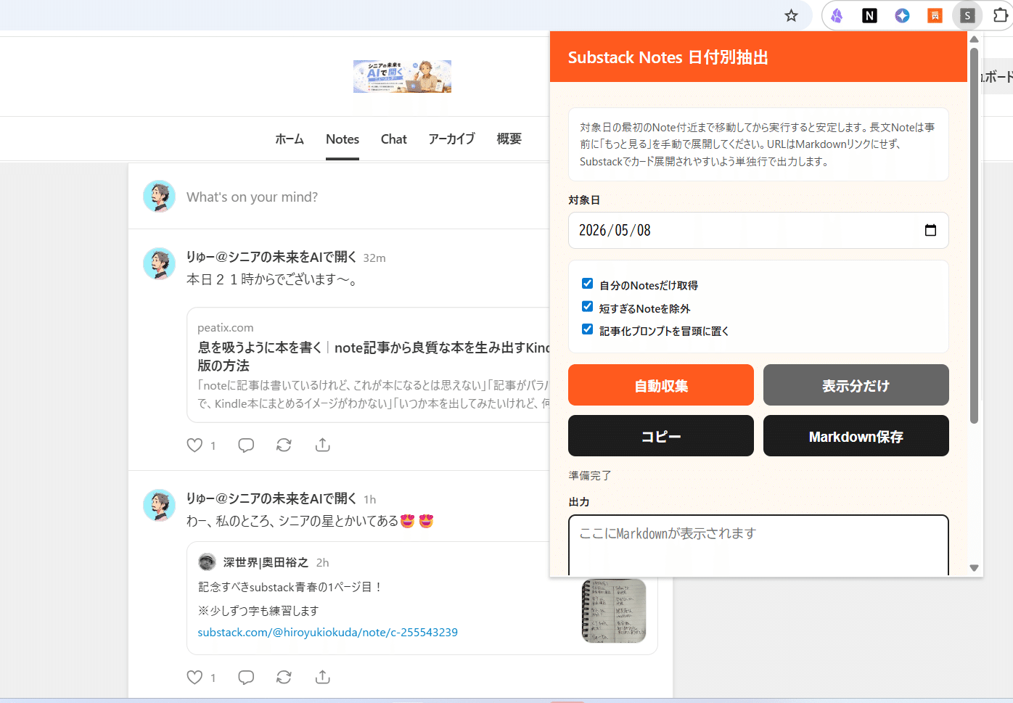Open the 概要 tab
The height and width of the screenshot is (703, 1013).
point(509,139)
